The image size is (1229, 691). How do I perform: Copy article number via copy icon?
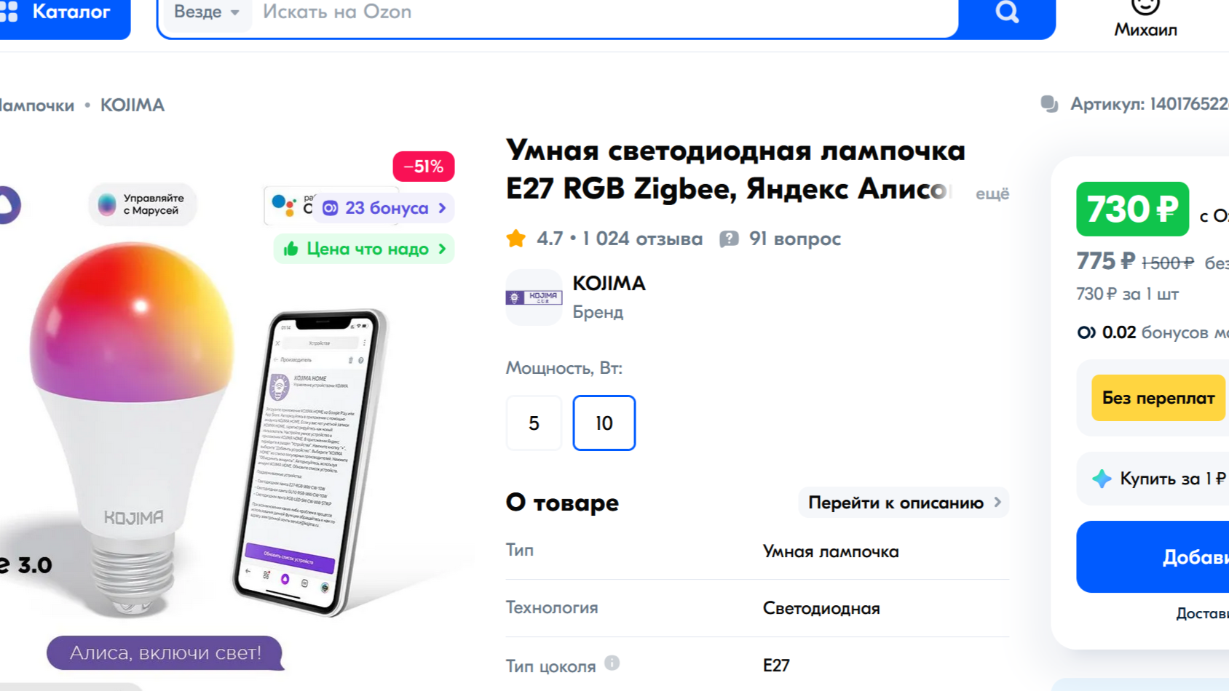point(1049,104)
